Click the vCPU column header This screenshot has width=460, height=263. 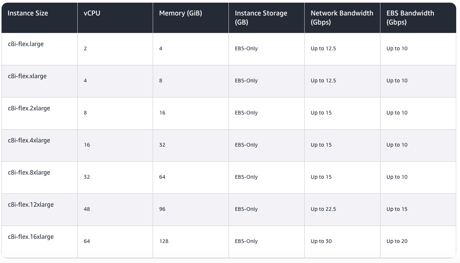(92, 13)
